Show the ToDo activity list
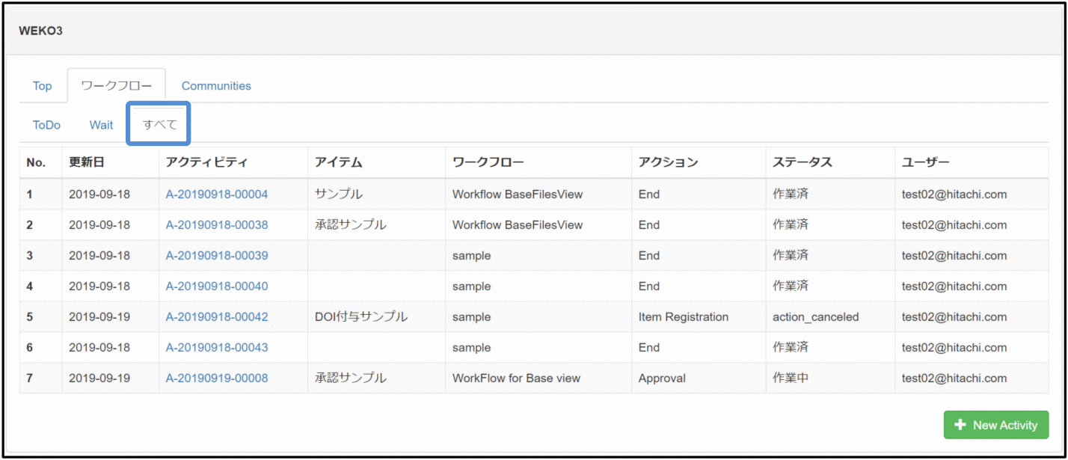This screenshot has height=460, width=1068. [x=46, y=125]
